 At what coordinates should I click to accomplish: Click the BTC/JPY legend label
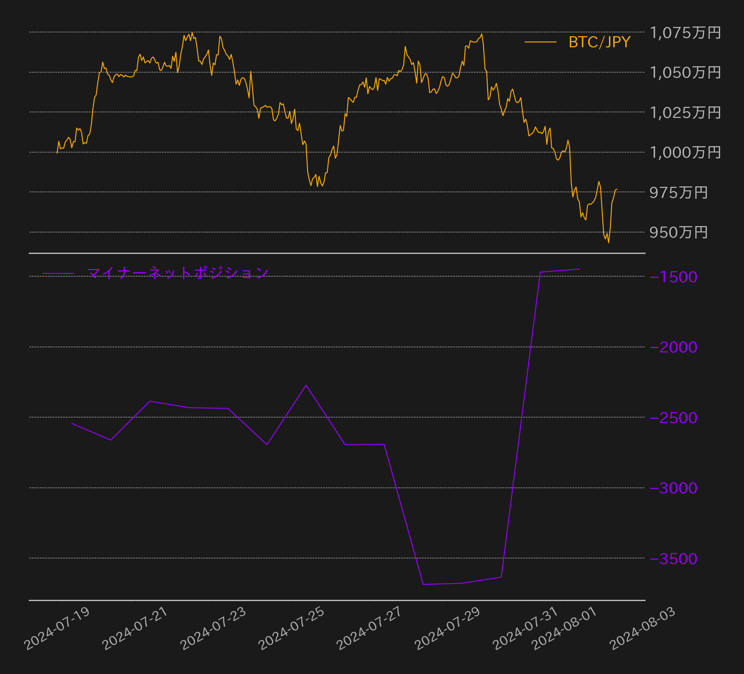click(x=599, y=42)
